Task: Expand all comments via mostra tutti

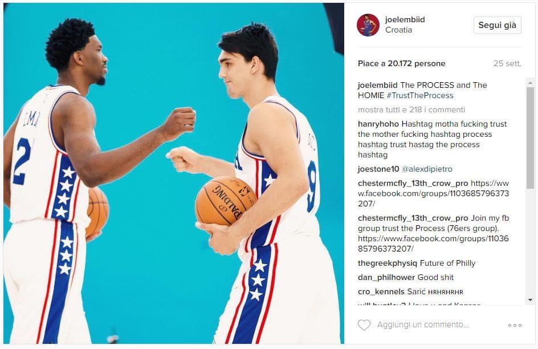Action: (x=411, y=110)
